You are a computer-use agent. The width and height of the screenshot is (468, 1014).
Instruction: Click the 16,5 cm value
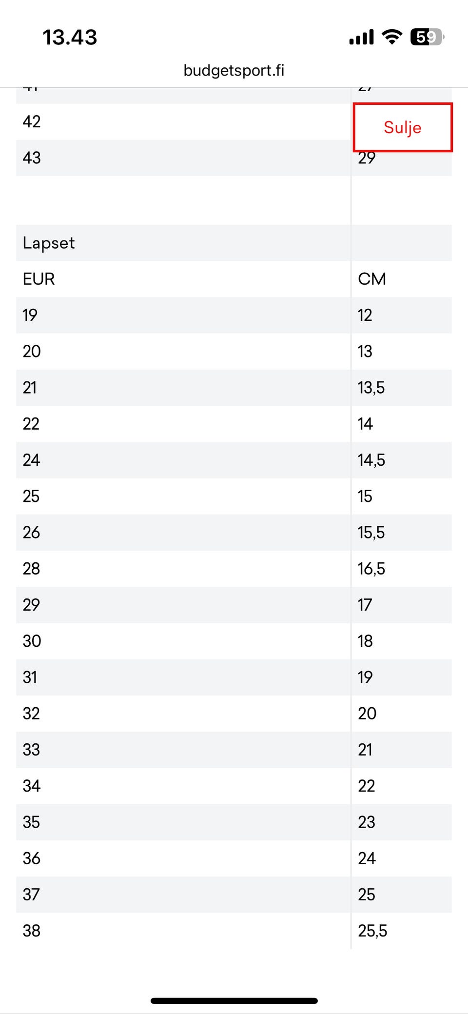point(371,569)
